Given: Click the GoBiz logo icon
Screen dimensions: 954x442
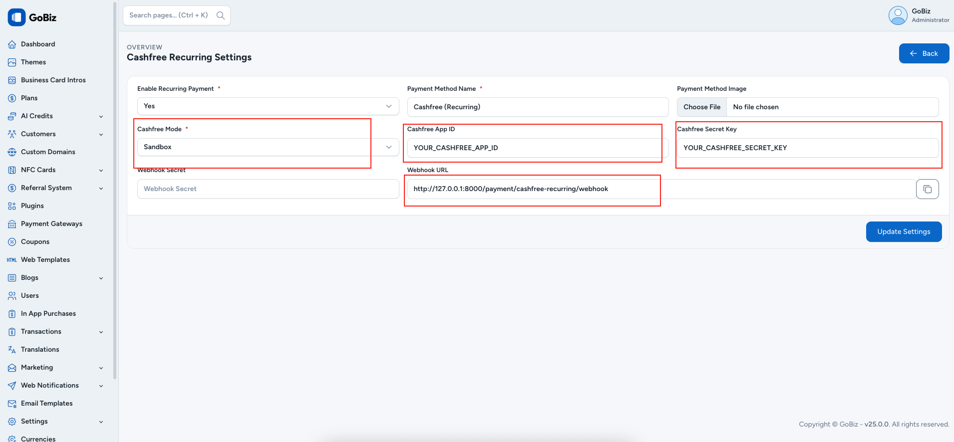Looking at the screenshot, I should (16, 17).
